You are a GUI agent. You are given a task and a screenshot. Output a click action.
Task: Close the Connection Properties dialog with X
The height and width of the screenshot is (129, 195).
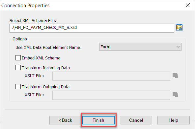click(188, 5)
